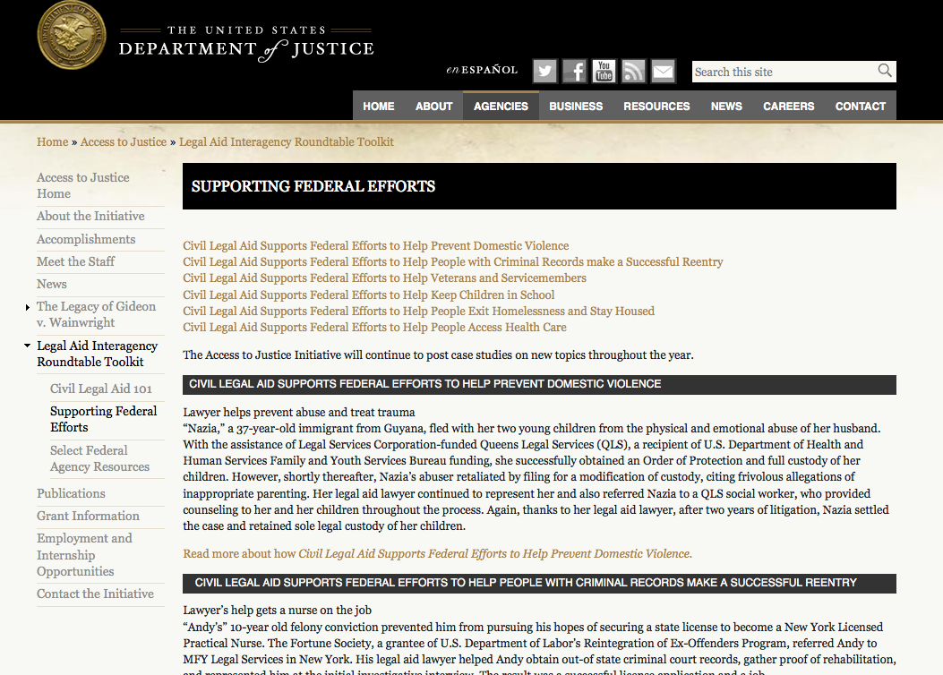Go to the Resources navigation menu
Screen dimensions: 943x675
pyautogui.click(x=656, y=106)
